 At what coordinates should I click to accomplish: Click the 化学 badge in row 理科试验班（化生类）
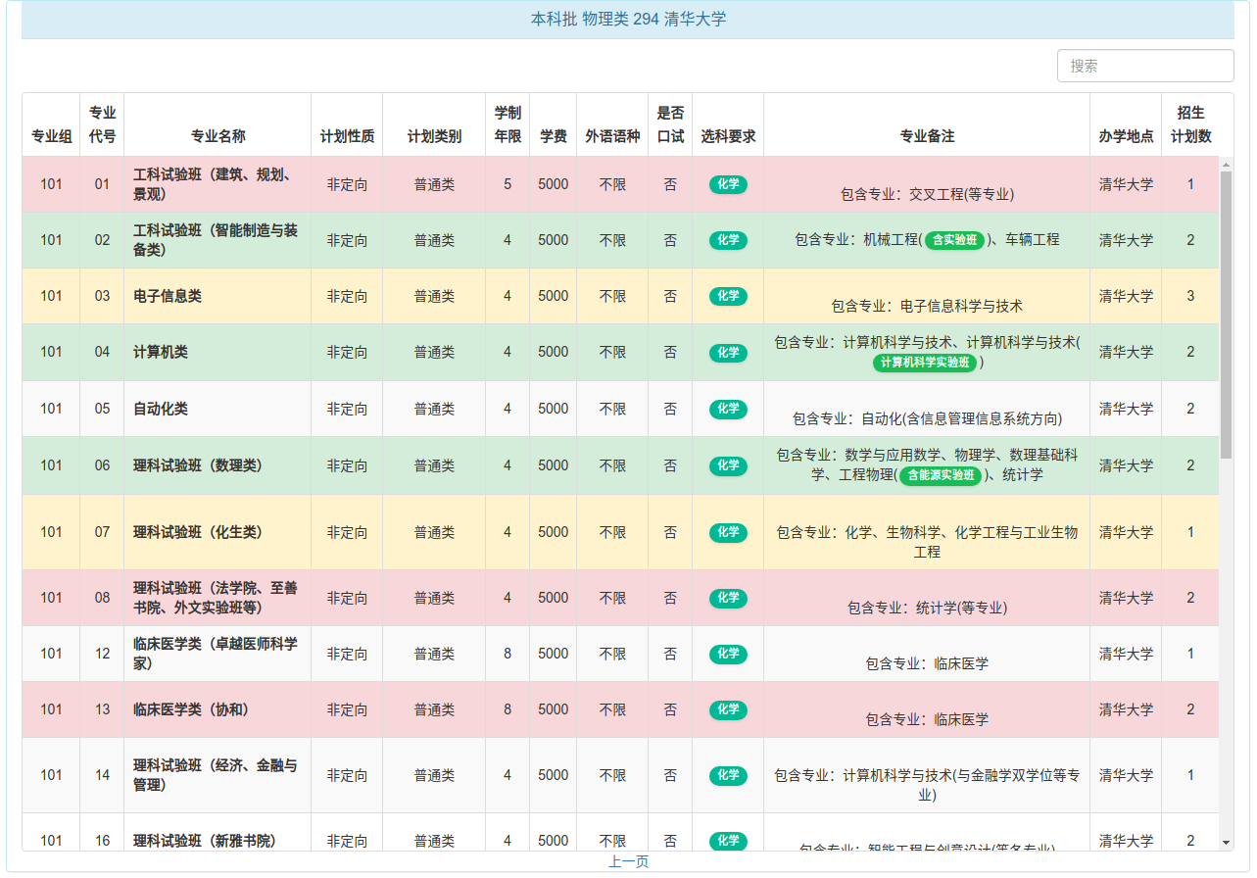tap(728, 532)
